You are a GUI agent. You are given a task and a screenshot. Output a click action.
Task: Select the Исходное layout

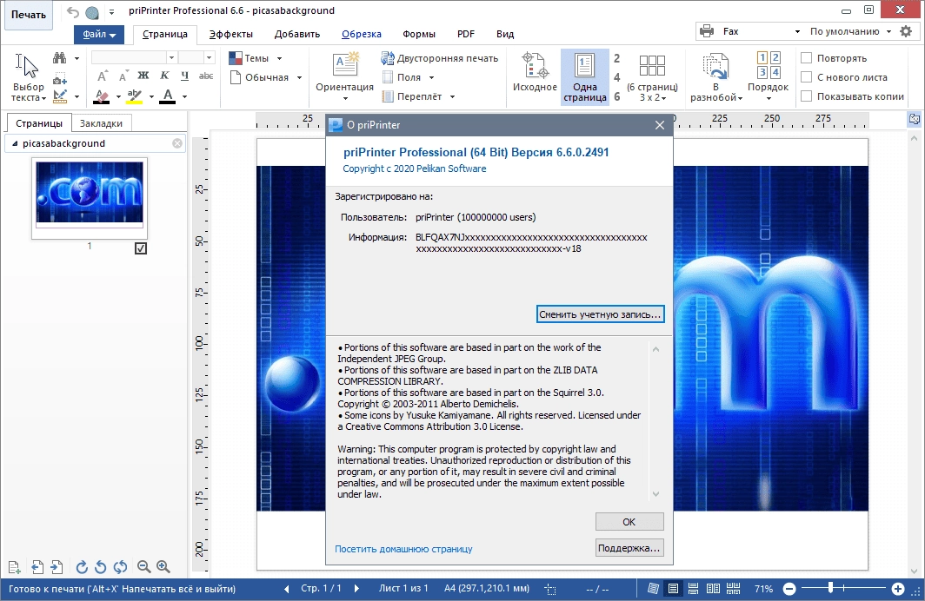tap(535, 74)
